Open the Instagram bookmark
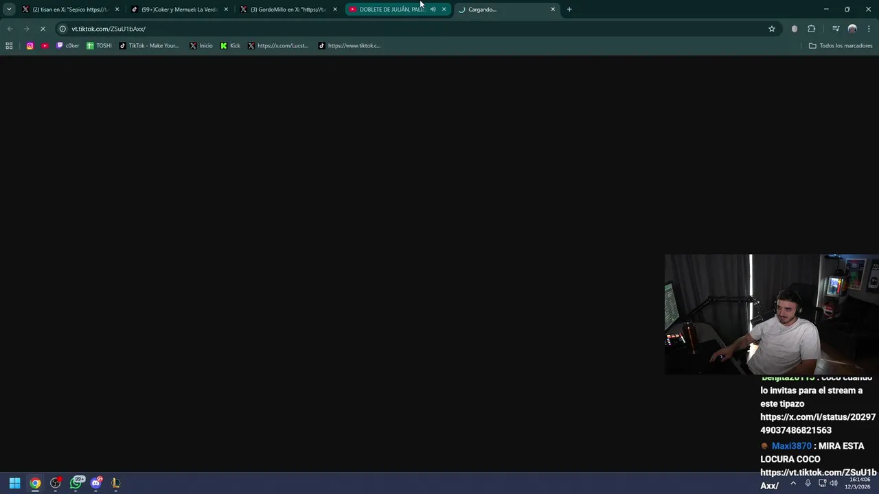This screenshot has width=879, height=494. (x=30, y=46)
